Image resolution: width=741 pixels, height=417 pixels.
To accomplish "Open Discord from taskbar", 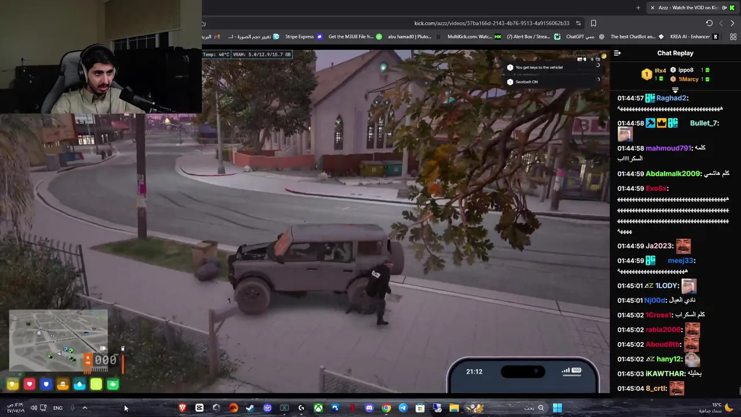I will pos(369,408).
